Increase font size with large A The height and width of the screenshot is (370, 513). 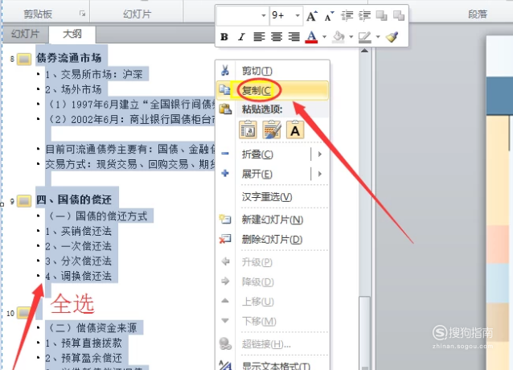[311, 16]
